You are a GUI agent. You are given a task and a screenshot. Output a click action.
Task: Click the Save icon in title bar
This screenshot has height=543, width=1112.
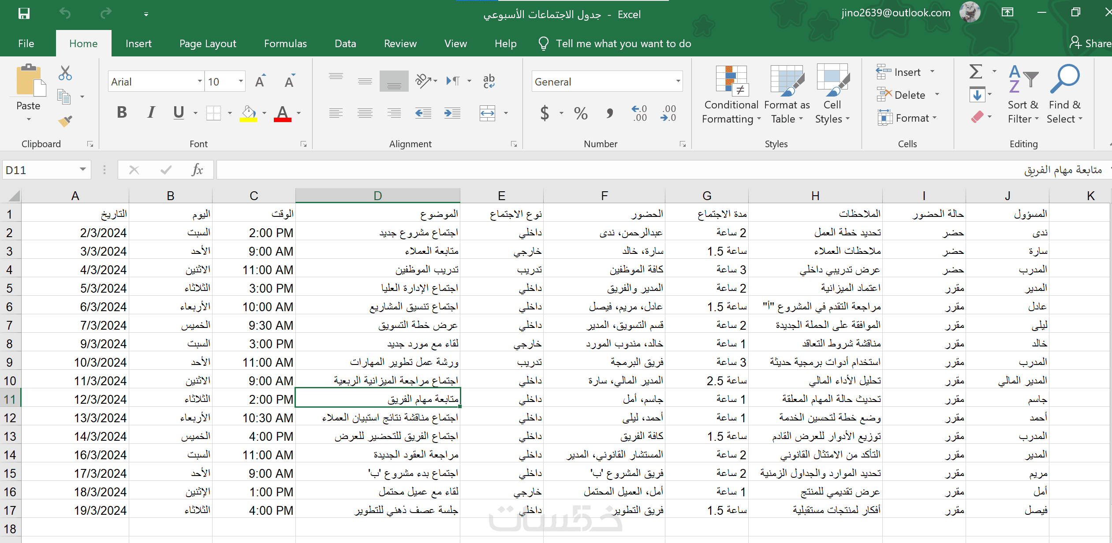24,14
